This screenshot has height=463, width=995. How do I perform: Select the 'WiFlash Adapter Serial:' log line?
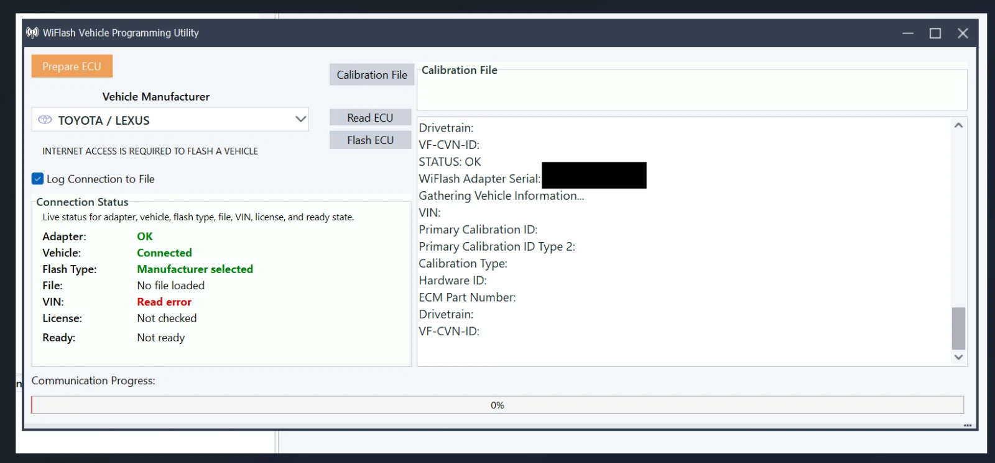pos(479,179)
